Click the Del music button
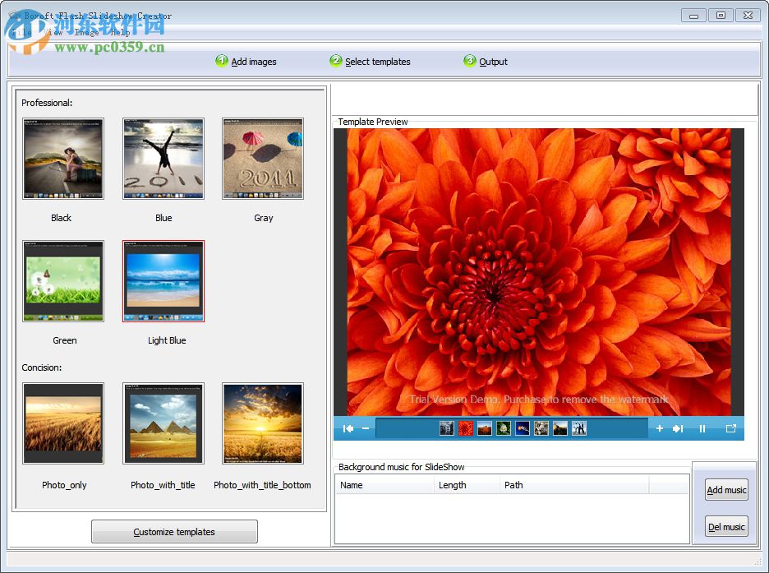769x573 pixels. pyautogui.click(x=725, y=526)
